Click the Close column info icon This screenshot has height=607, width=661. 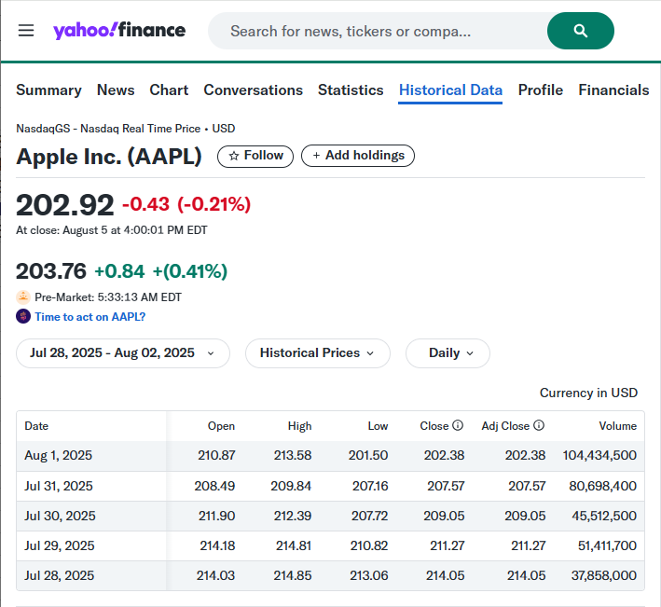click(x=458, y=426)
